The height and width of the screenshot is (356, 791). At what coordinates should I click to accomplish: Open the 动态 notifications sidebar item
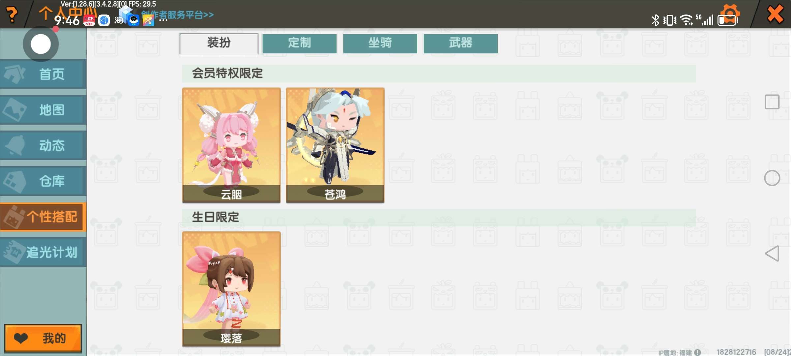click(x=43, y=145)
